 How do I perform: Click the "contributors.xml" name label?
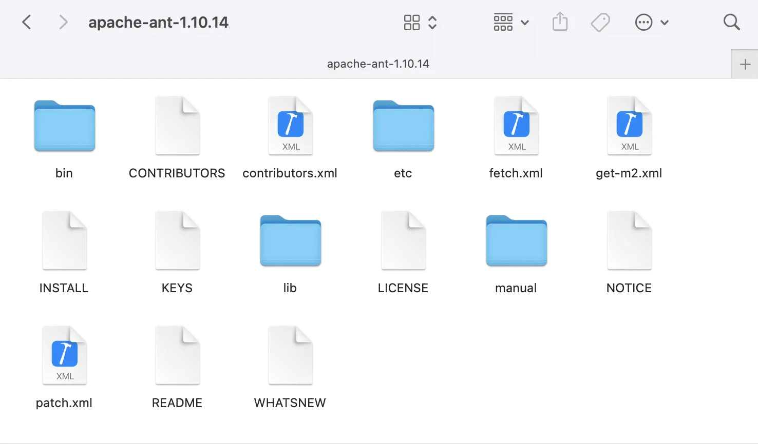(x=290, y=173)
